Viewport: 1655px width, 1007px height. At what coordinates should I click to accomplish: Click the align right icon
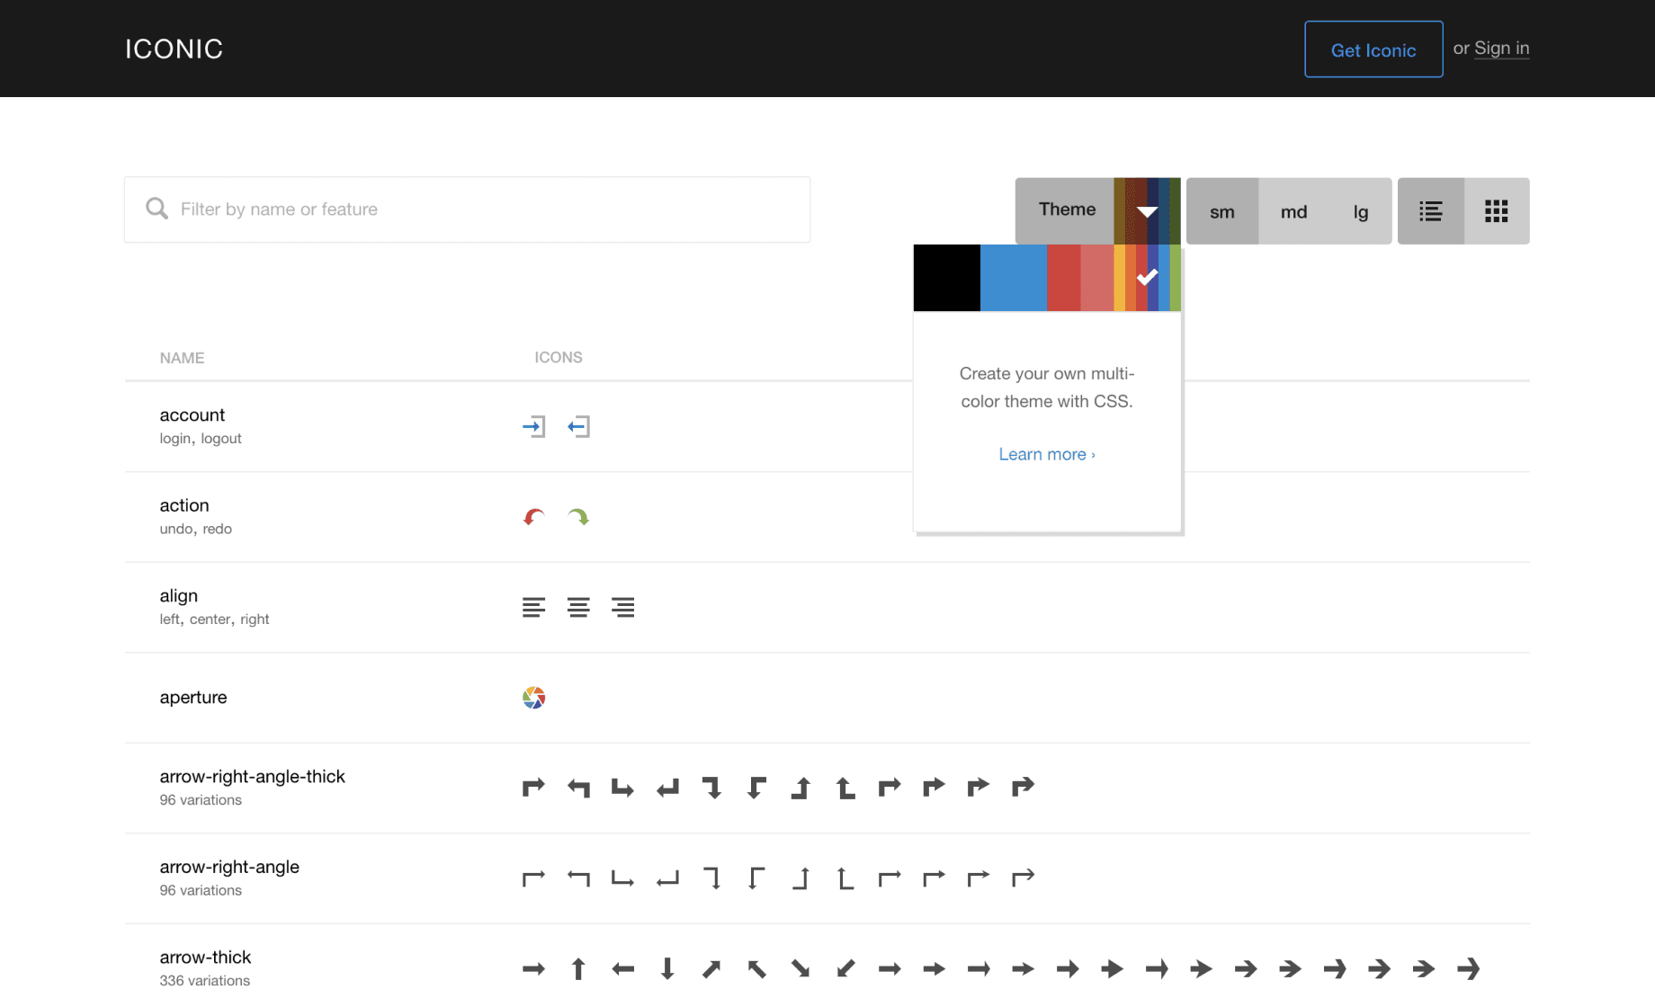coord(622,608)
